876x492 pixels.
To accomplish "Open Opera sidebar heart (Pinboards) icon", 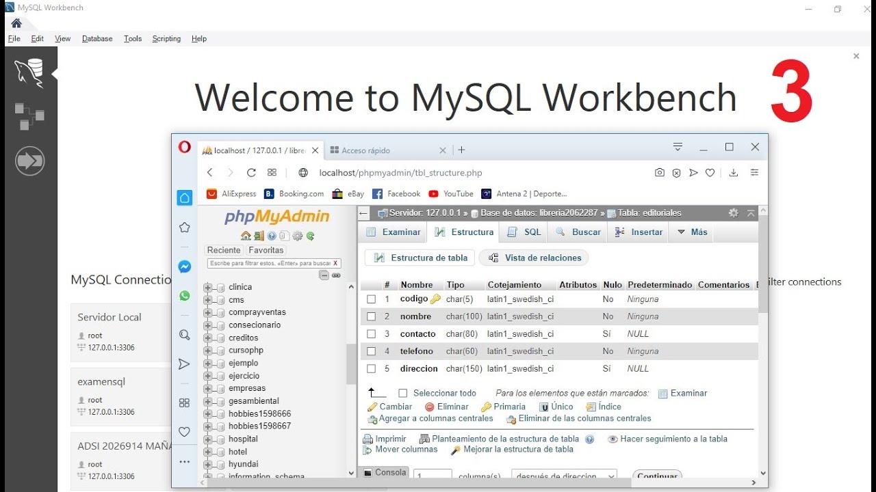I will click(184, 432).
